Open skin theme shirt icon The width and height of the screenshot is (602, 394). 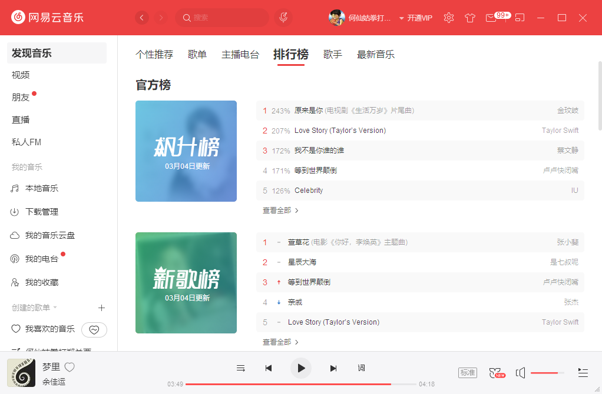[470, 18]
